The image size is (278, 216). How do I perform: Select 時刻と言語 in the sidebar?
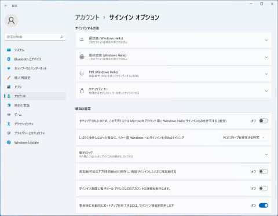coord(35,105)
